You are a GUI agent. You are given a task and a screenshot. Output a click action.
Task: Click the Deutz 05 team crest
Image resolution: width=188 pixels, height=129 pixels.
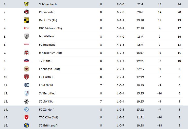[x=26, y=20]
